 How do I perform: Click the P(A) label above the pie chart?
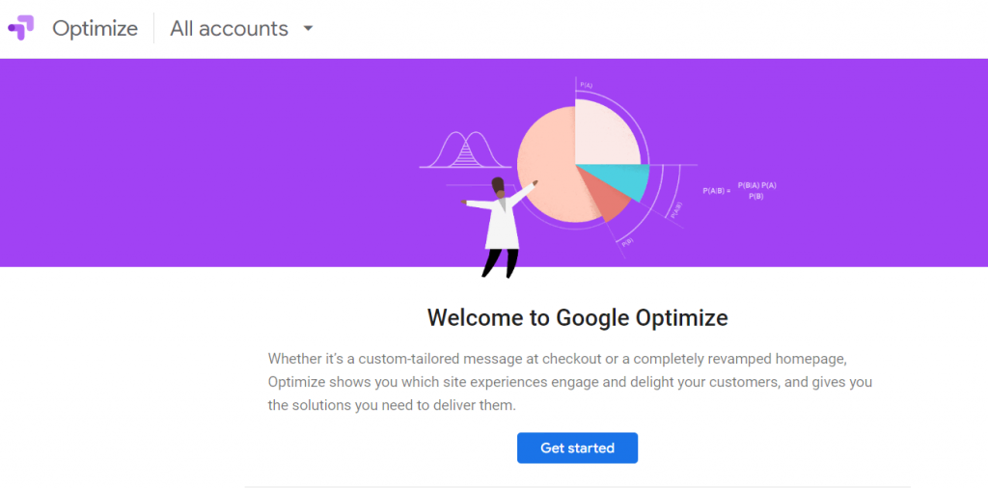[585, 86]
